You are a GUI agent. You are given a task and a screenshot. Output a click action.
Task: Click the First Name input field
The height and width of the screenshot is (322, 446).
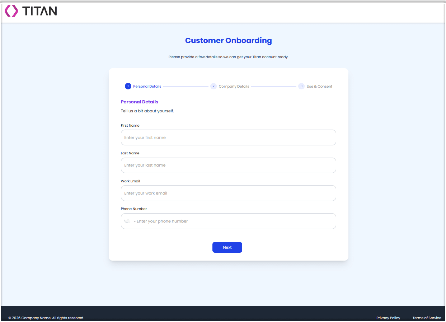pos(228,137)
